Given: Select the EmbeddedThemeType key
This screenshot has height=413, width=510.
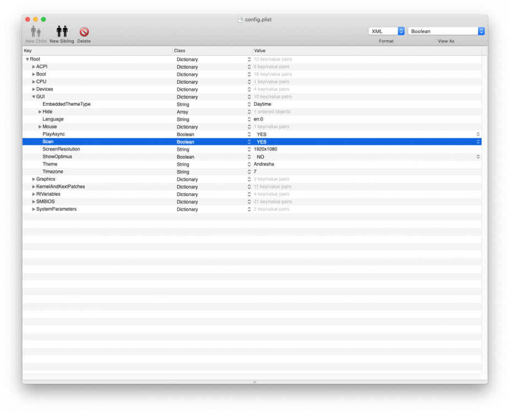Looking at the screenshot, I should [x=66, y=104].
